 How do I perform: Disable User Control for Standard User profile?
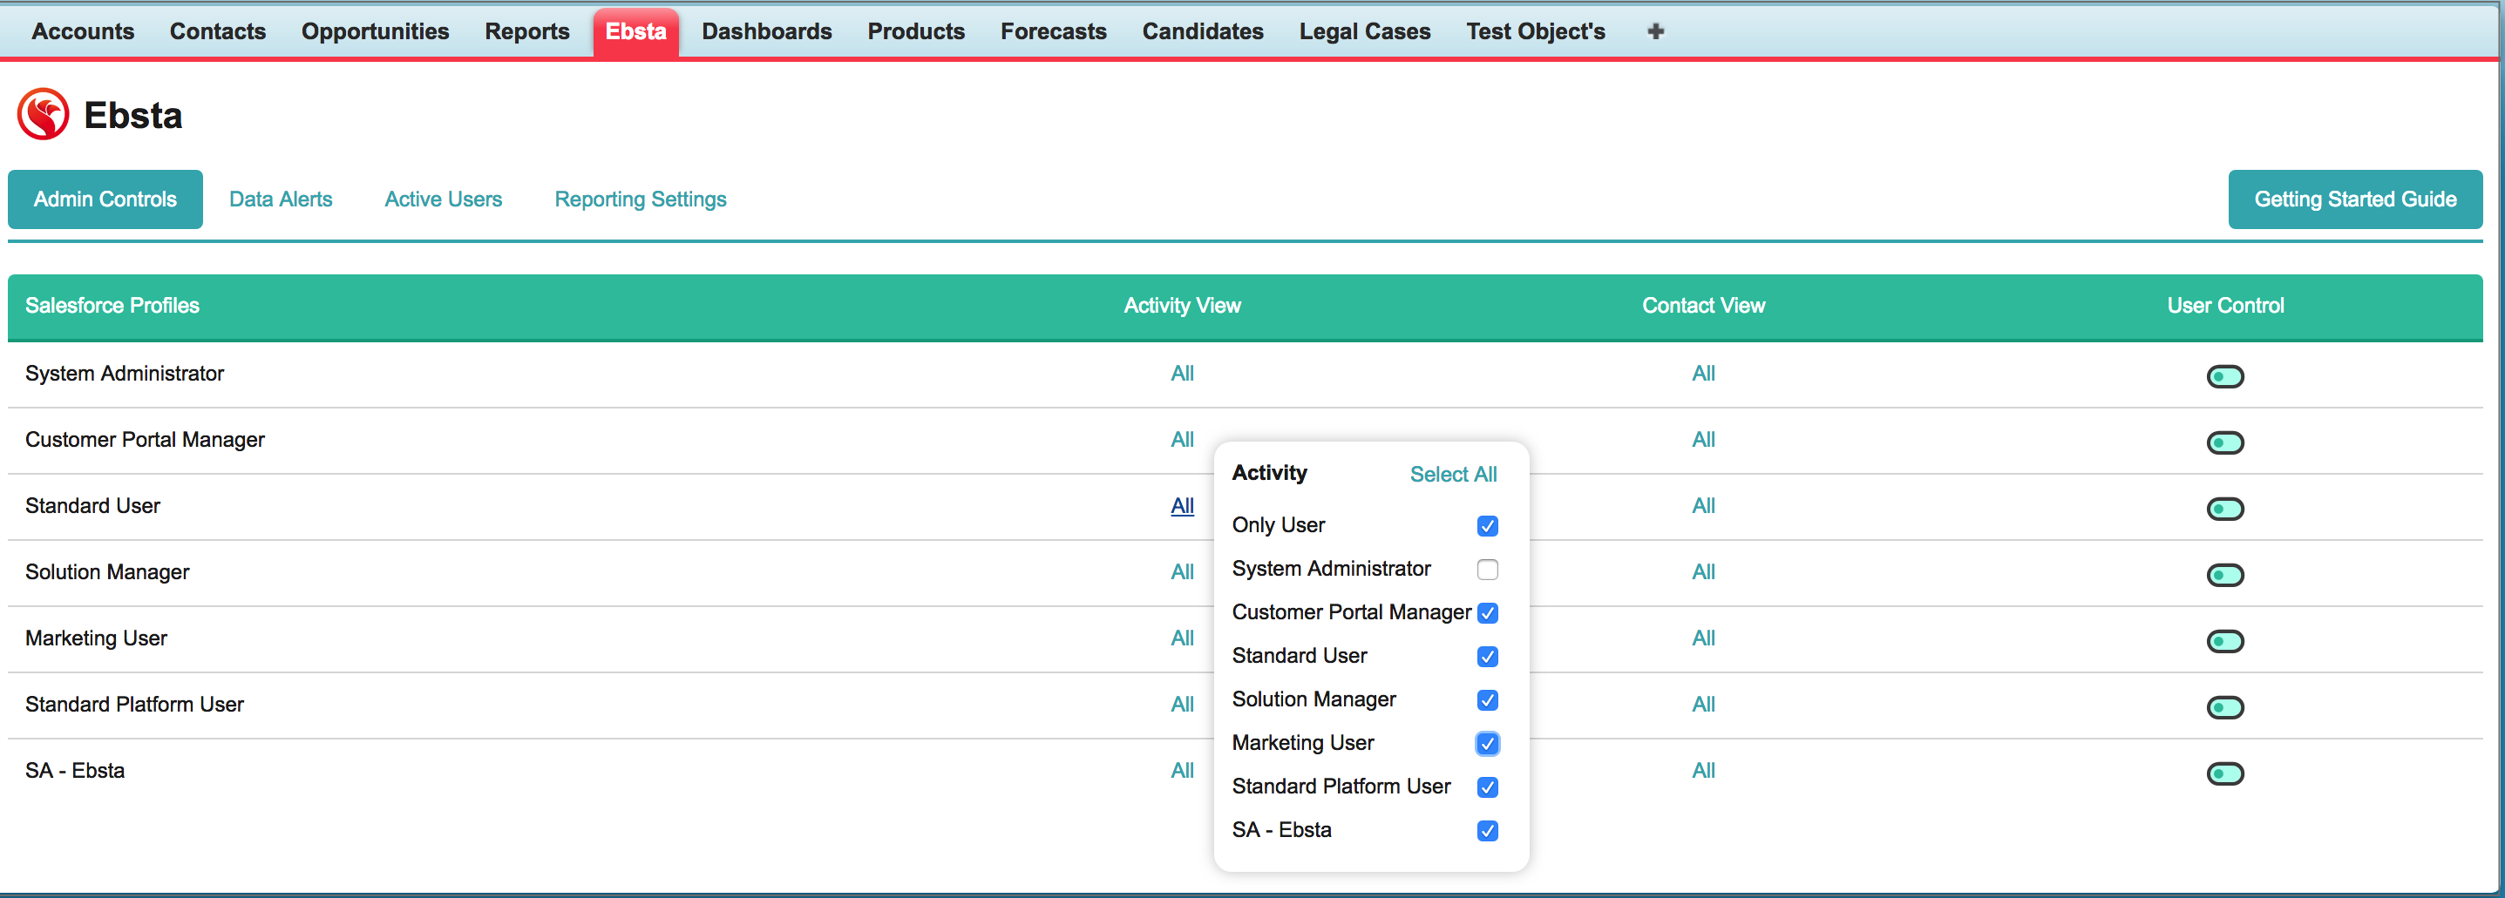pos(2224,510)
